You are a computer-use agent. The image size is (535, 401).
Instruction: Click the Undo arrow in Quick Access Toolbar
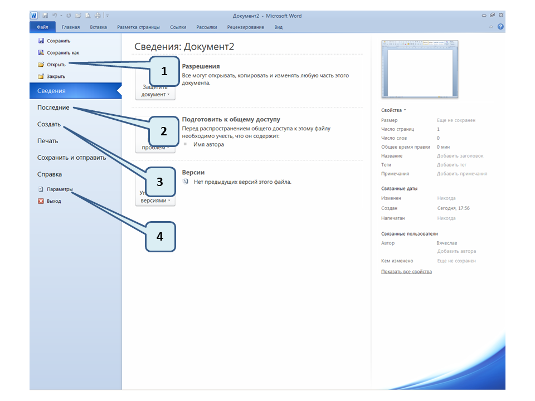coord(55,16)
